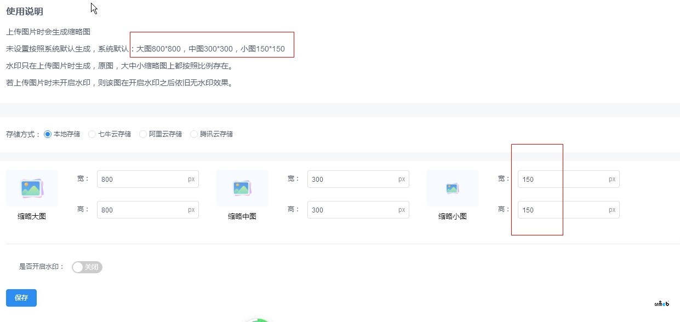Click the 是否开启水印 label
The height and width of the screenshot is (322, 680).
[x=42, y=267]
